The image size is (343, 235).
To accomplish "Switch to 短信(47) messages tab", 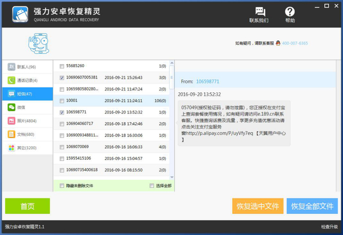I will point(26,94).
